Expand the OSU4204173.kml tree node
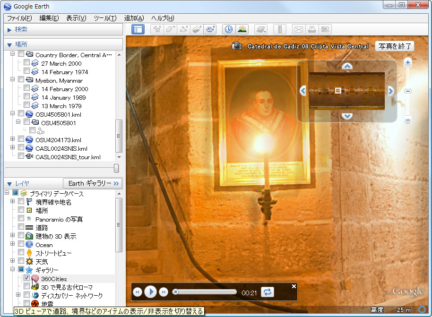 pos(12,139)
